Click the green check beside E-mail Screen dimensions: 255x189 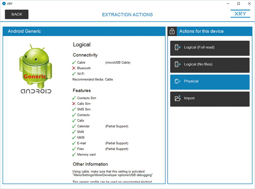point(74,143)
